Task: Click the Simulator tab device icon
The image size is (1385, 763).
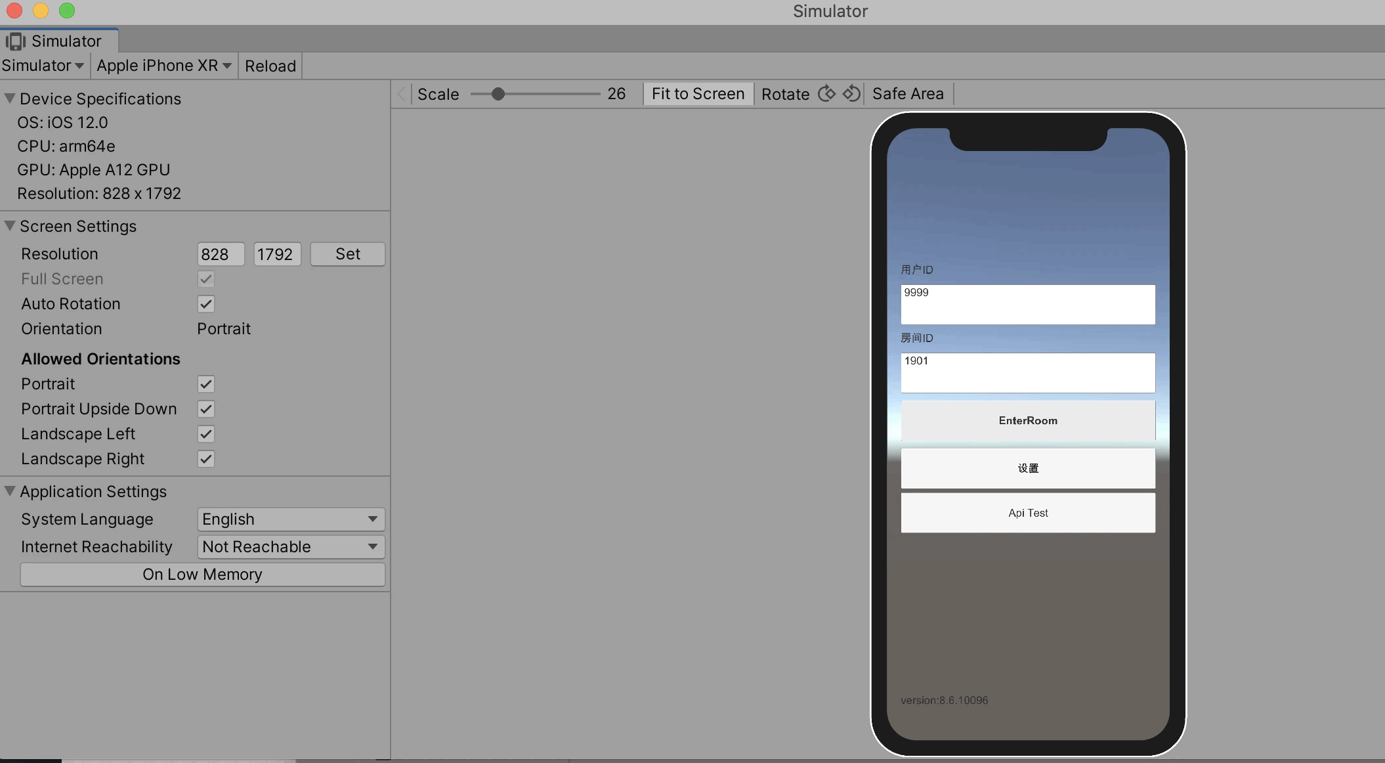Action: click(15, 41)
